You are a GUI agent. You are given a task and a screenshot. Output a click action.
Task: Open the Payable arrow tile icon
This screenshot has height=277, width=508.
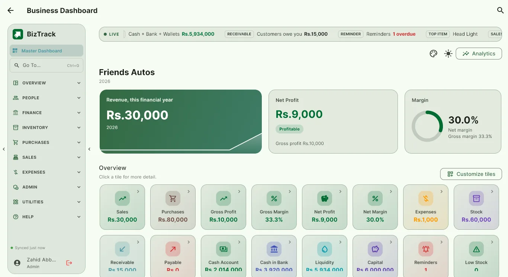coord(173,249)
